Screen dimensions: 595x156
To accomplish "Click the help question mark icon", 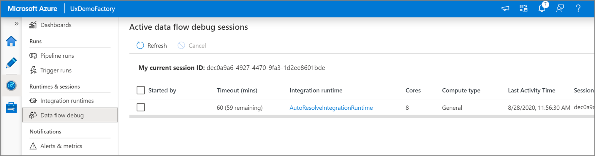I will pos(578,8).
